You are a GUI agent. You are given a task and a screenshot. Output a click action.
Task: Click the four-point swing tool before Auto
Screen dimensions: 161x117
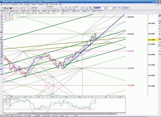click(73, 8)
